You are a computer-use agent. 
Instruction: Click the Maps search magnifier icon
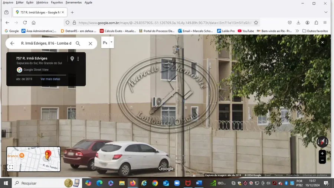tap(78, 43)
